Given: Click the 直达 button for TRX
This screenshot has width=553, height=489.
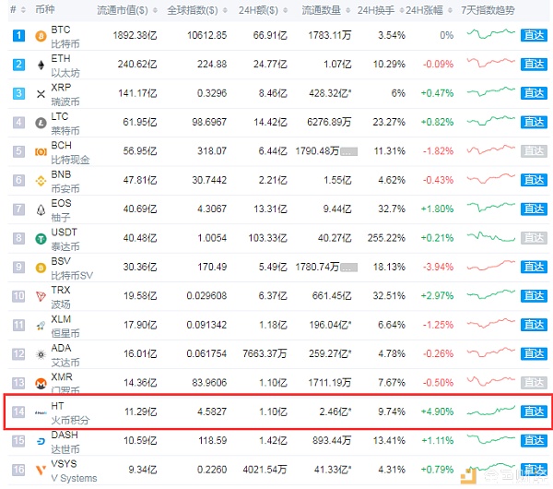Looking at the screenshot, I should (x=534, y=296).
